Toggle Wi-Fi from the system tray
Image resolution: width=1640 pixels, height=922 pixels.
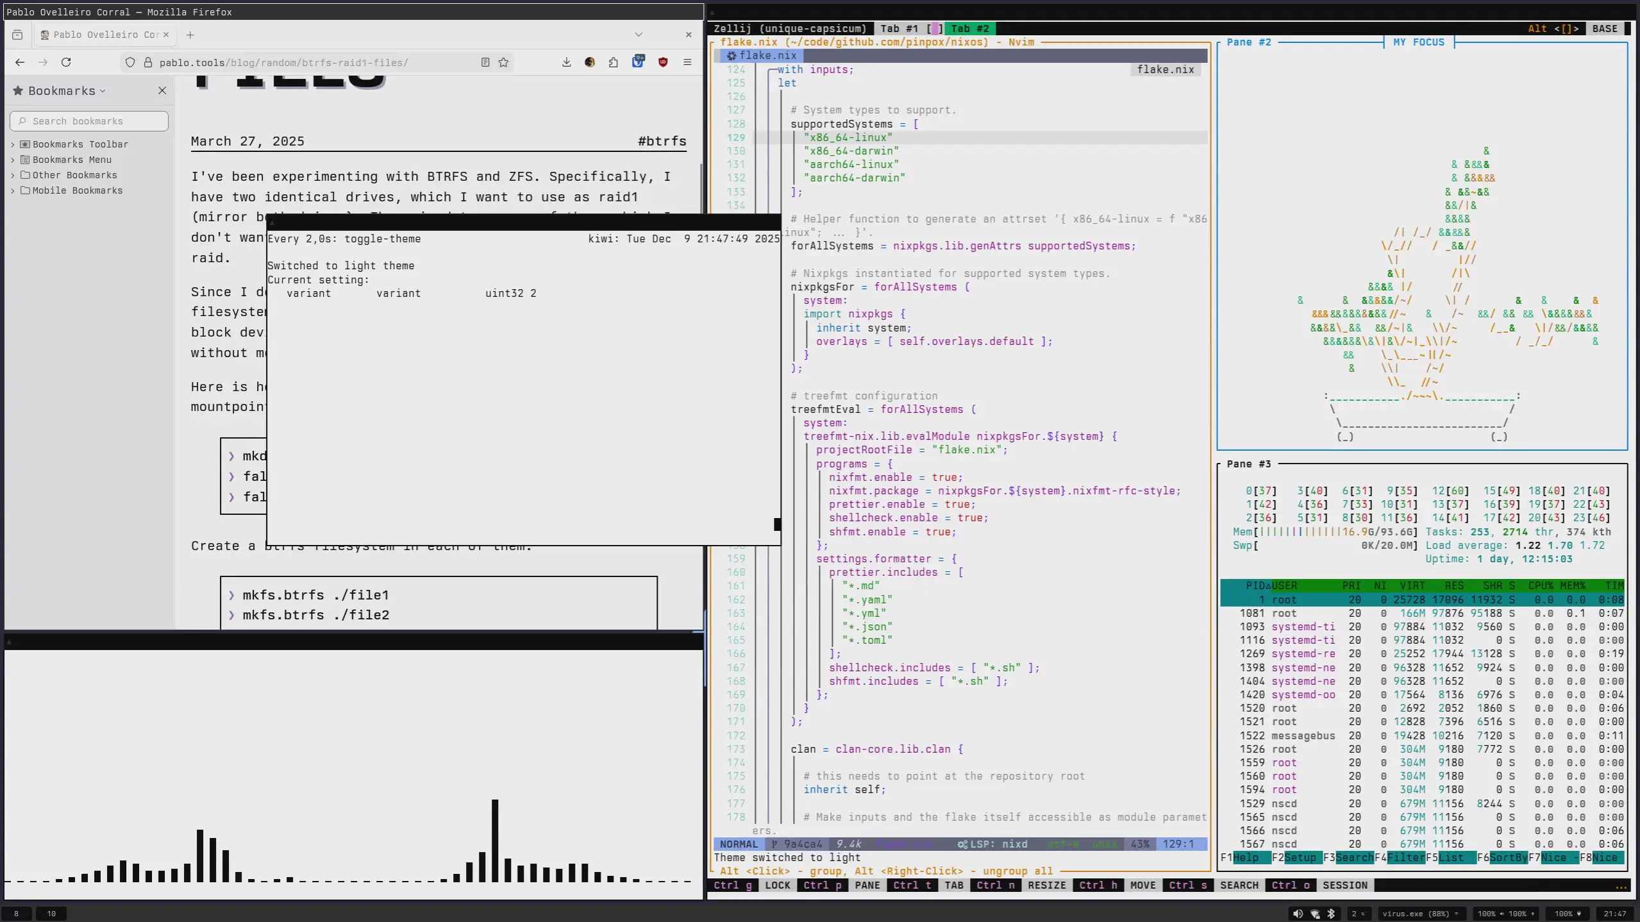tap(1314, 913)
